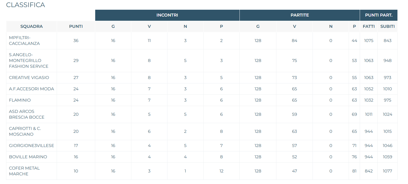Click 75 partite won by S.ANGELO-MONTEGRILLO
The image size is (408, 184).
(295, 61)
